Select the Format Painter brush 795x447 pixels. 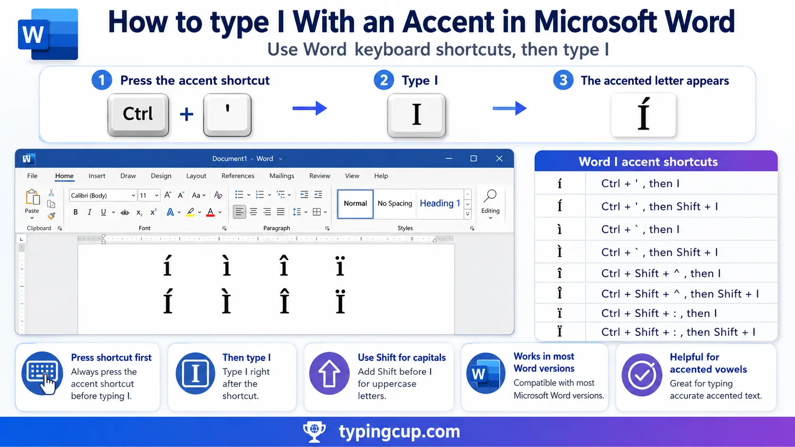coord(51,216)
